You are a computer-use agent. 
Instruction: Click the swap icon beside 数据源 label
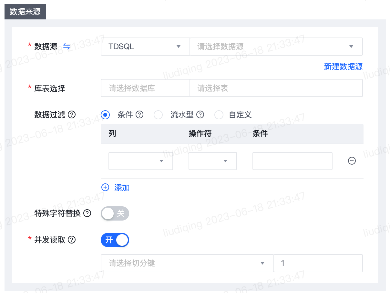pos(67,46)
